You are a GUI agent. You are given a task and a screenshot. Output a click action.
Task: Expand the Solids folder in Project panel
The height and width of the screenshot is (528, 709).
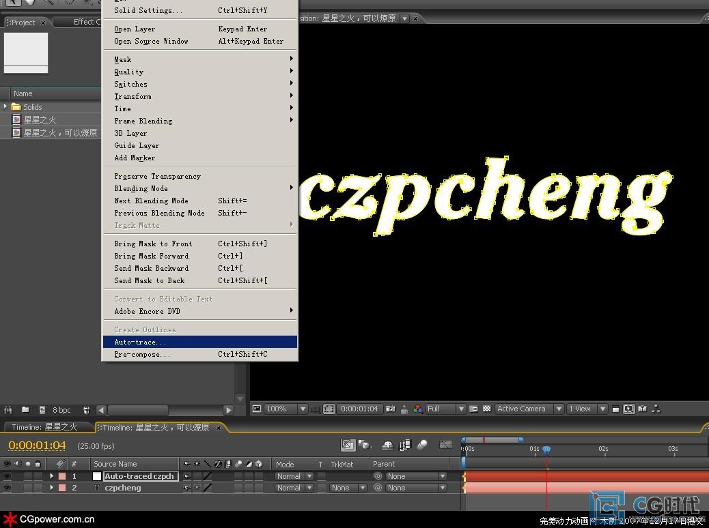click(x=5, y=106)
